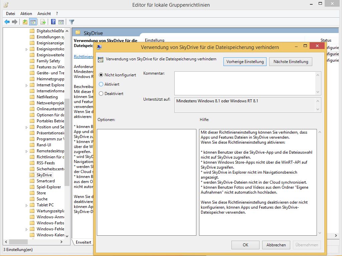Screen dimensions: 342x256
Task: Click the tree pane scroll right arrow
Action: (61, 242)
